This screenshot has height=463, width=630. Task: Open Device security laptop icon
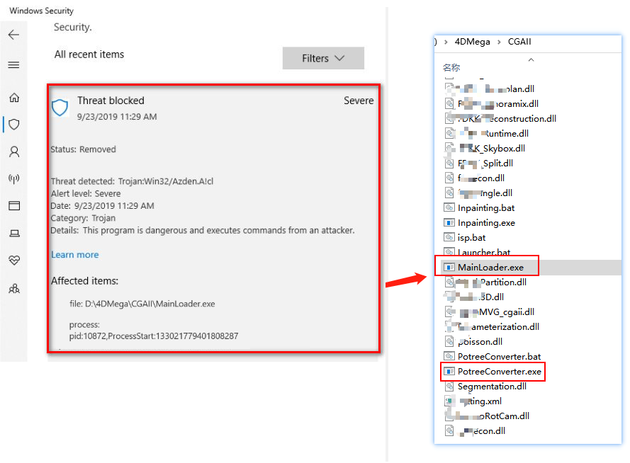(x=13, y=233)
